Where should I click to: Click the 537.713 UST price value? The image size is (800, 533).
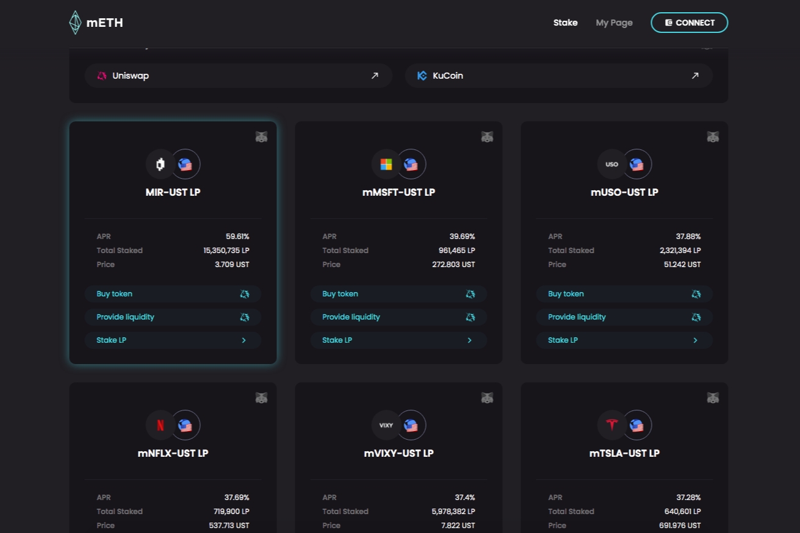pyautogui.click(x=229, y=526)
